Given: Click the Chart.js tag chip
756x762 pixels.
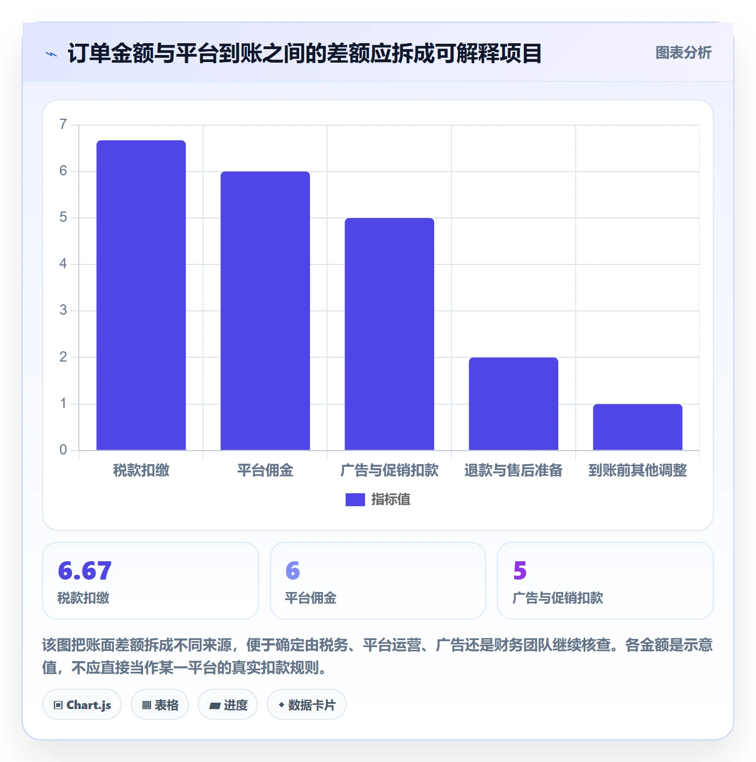Looking at the screenshot, I should tap(82, 705).
